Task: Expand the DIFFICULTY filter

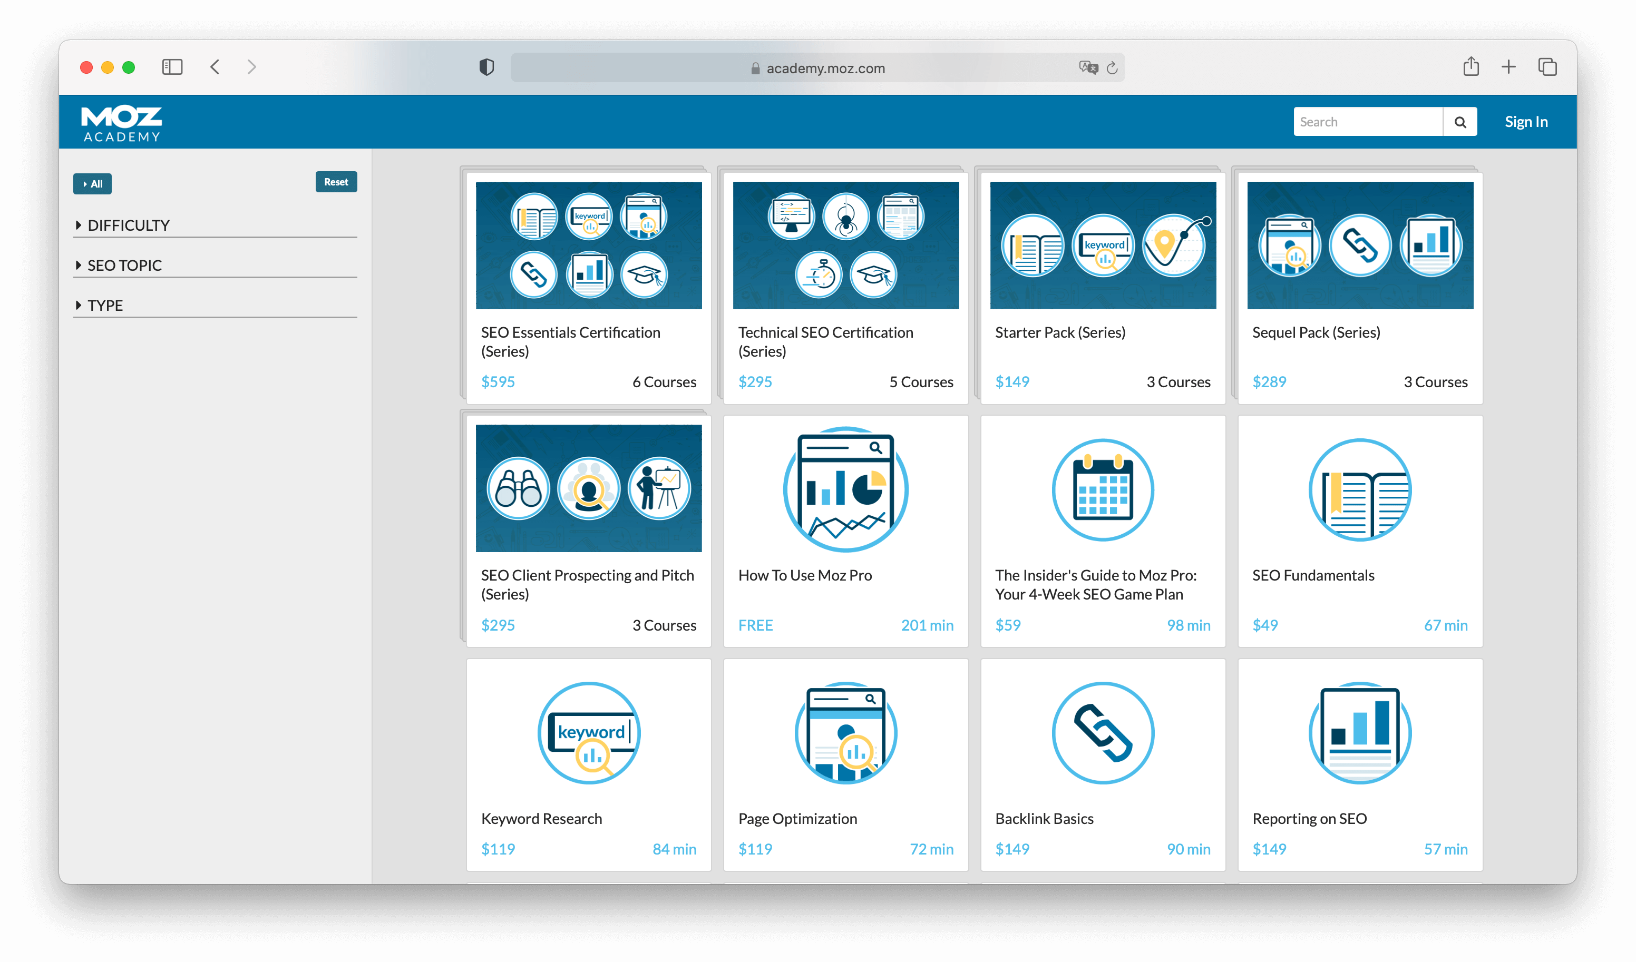Action: point(215,225)
